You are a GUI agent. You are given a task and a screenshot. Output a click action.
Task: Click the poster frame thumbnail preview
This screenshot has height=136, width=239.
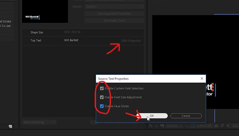(x=45, y=11)
